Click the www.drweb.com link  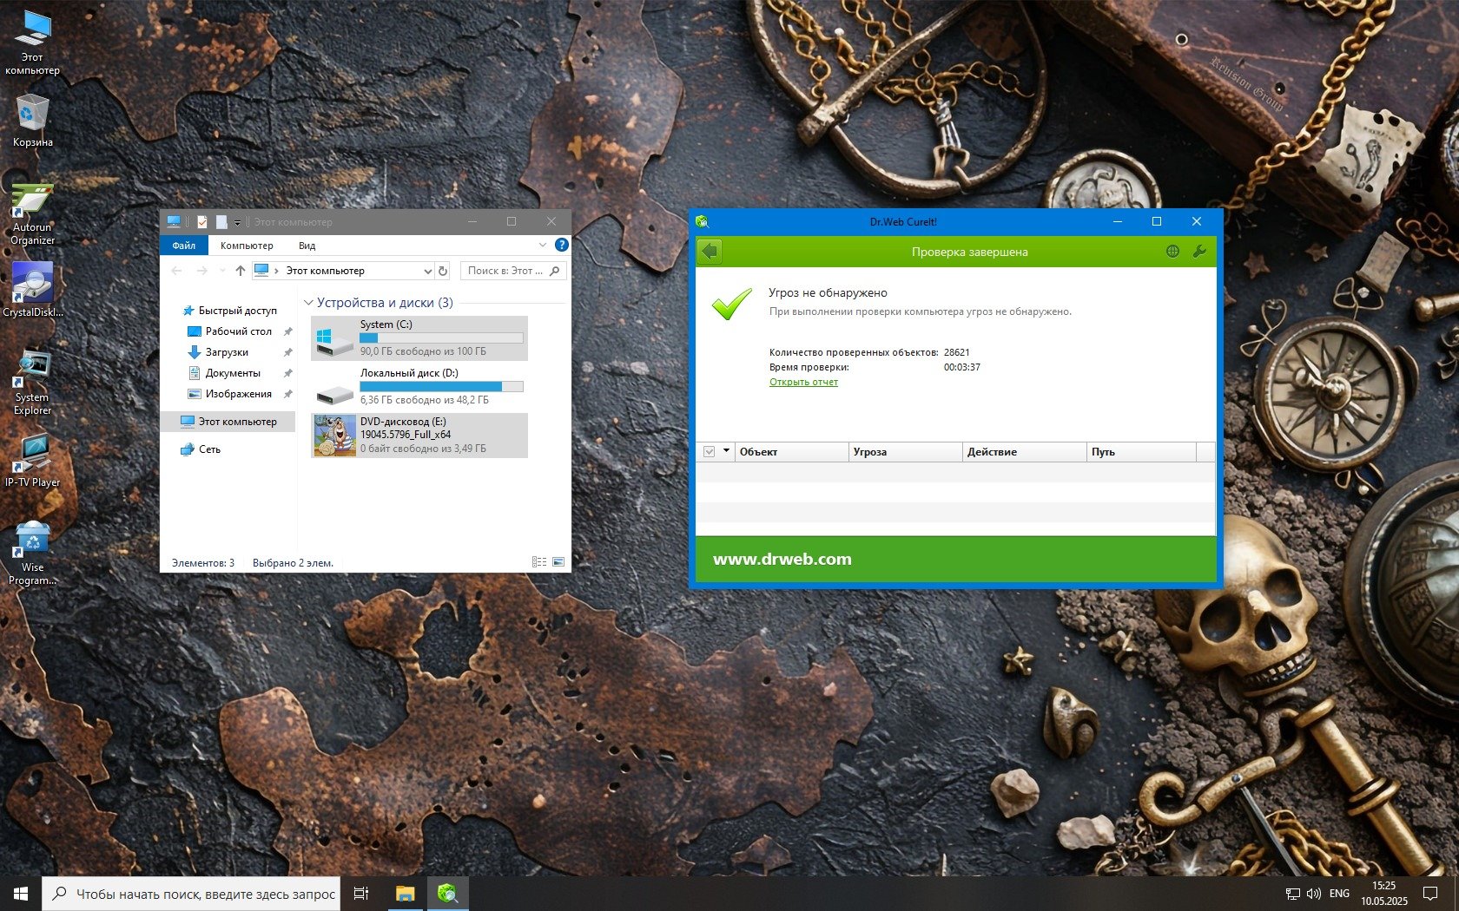click(782, 560)
